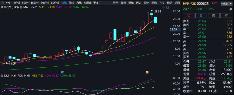Click the red 买 buy button
234x95 pixels.
point(189,15)
